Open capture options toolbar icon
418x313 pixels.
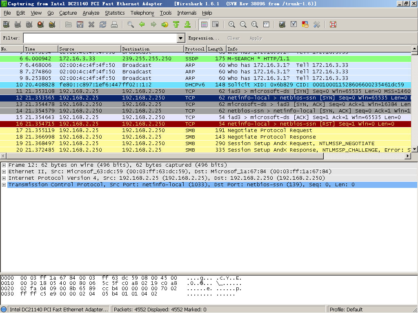coord(18,24)
